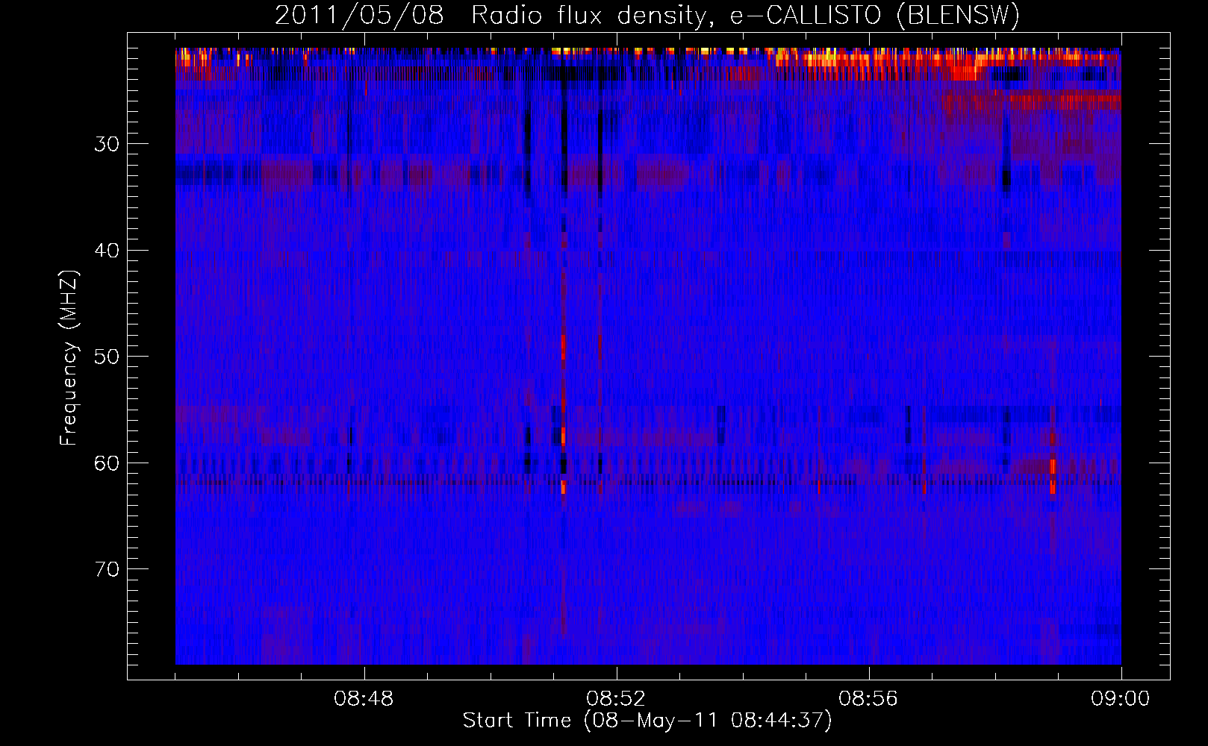Click the 09:00 time tick label
Screen dimensions: 1208x746
pyautogui.click(x=1121, y=699)
